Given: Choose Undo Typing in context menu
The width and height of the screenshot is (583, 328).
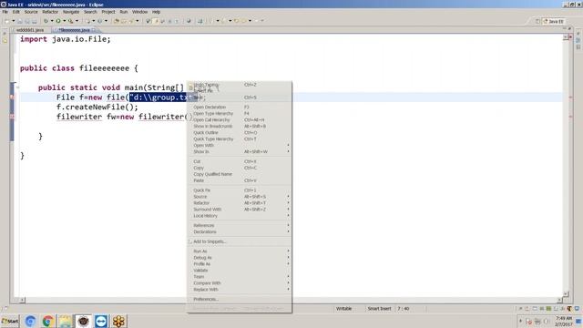Looking at the screenshot, I should click(x=240, y=85).
